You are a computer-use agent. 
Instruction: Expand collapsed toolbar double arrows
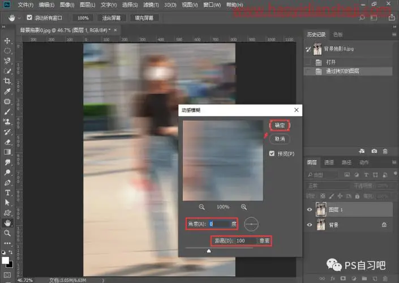(3, 27)
